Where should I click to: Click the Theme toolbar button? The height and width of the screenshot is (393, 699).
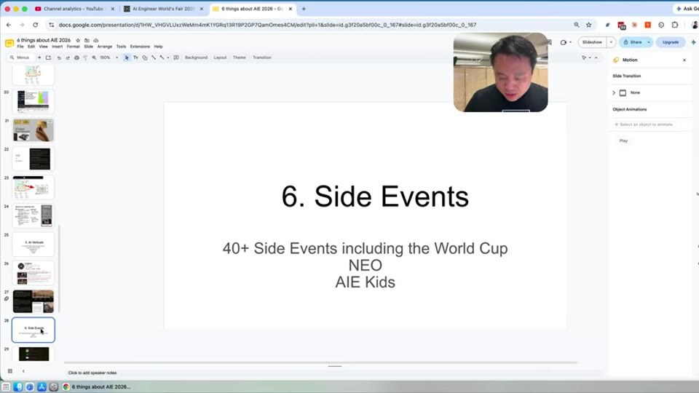[x=239, y=57]
